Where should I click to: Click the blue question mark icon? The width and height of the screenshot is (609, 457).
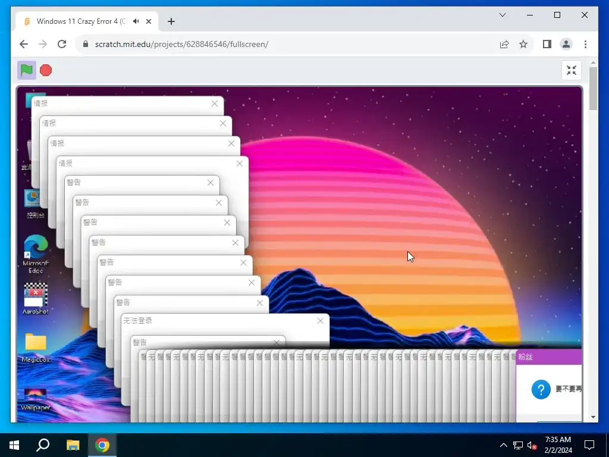541,389
